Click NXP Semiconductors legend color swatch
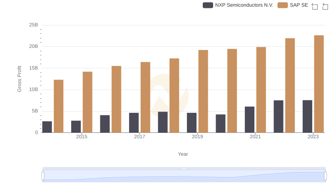 click(x=208, y=5)
